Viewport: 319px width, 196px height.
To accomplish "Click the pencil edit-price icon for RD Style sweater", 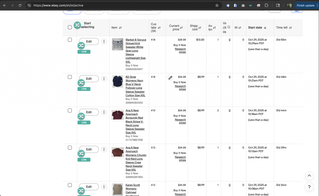I will pyautogui.click(x=170, y=78).
